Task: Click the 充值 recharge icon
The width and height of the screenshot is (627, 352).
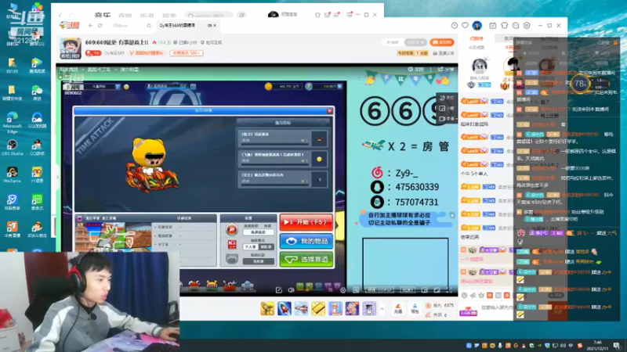Action: [398, 308]
